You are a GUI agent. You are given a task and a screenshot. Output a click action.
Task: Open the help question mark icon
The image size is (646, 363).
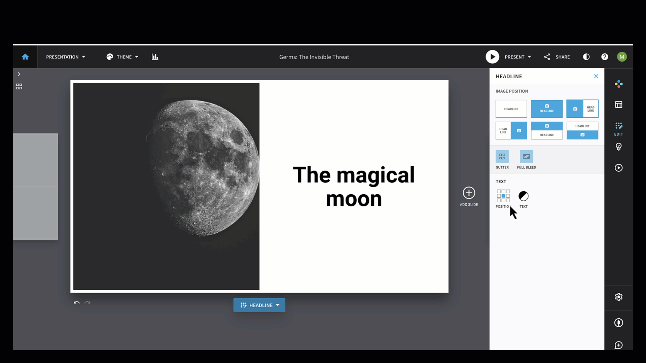605,57
